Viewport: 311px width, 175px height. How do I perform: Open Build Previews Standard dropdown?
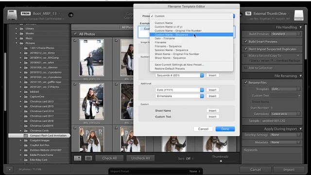click(x=285, y=34)
